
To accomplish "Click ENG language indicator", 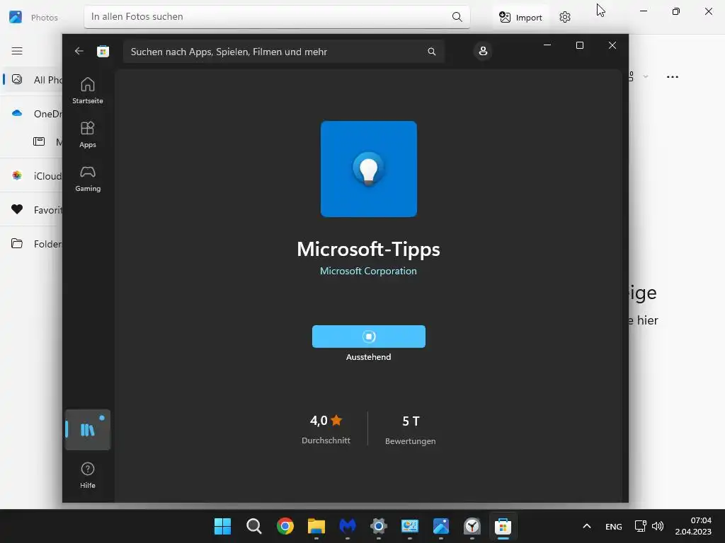I will tap(614, 526).
